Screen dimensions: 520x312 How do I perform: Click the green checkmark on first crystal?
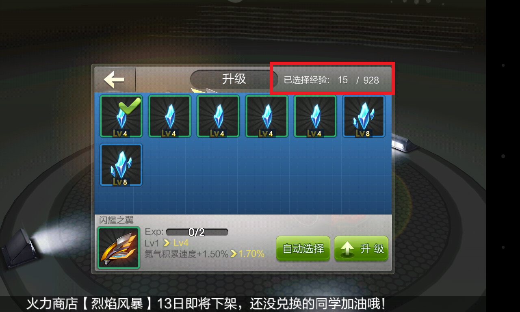(130, 106)
